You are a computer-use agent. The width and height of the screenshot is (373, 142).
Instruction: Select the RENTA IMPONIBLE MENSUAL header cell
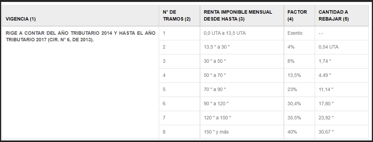(242, 16)
